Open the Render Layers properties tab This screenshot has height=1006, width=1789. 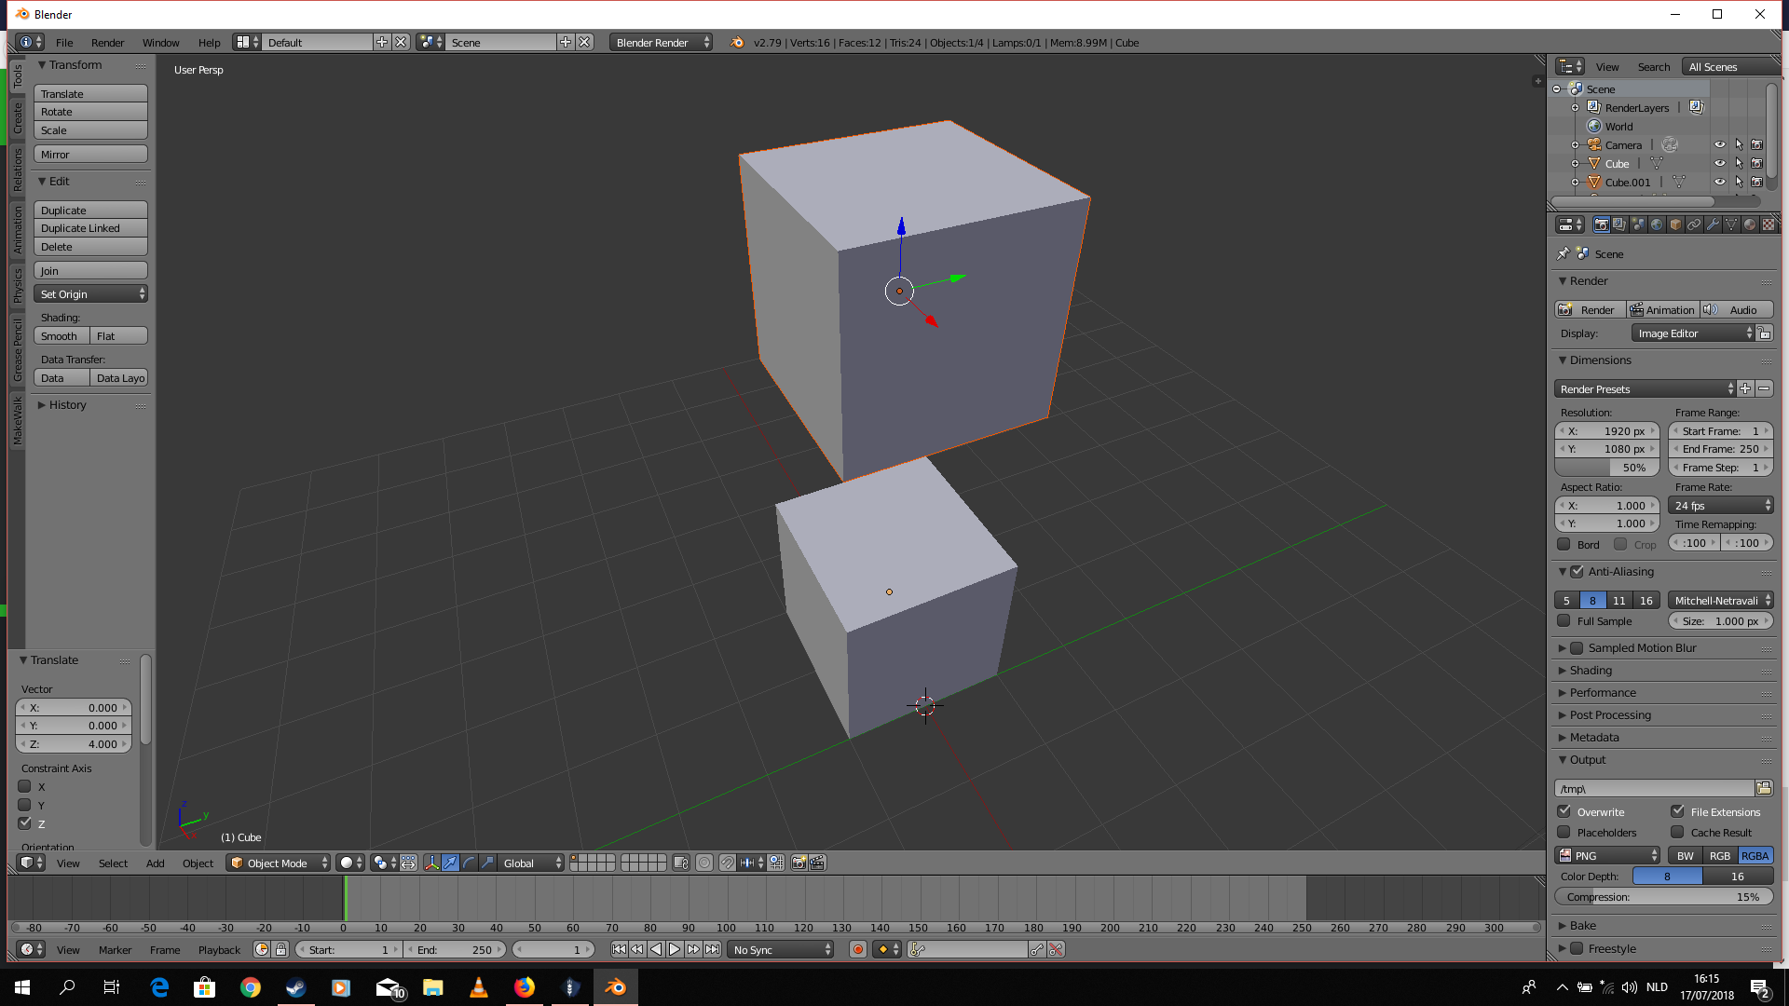click(1619, 224)
